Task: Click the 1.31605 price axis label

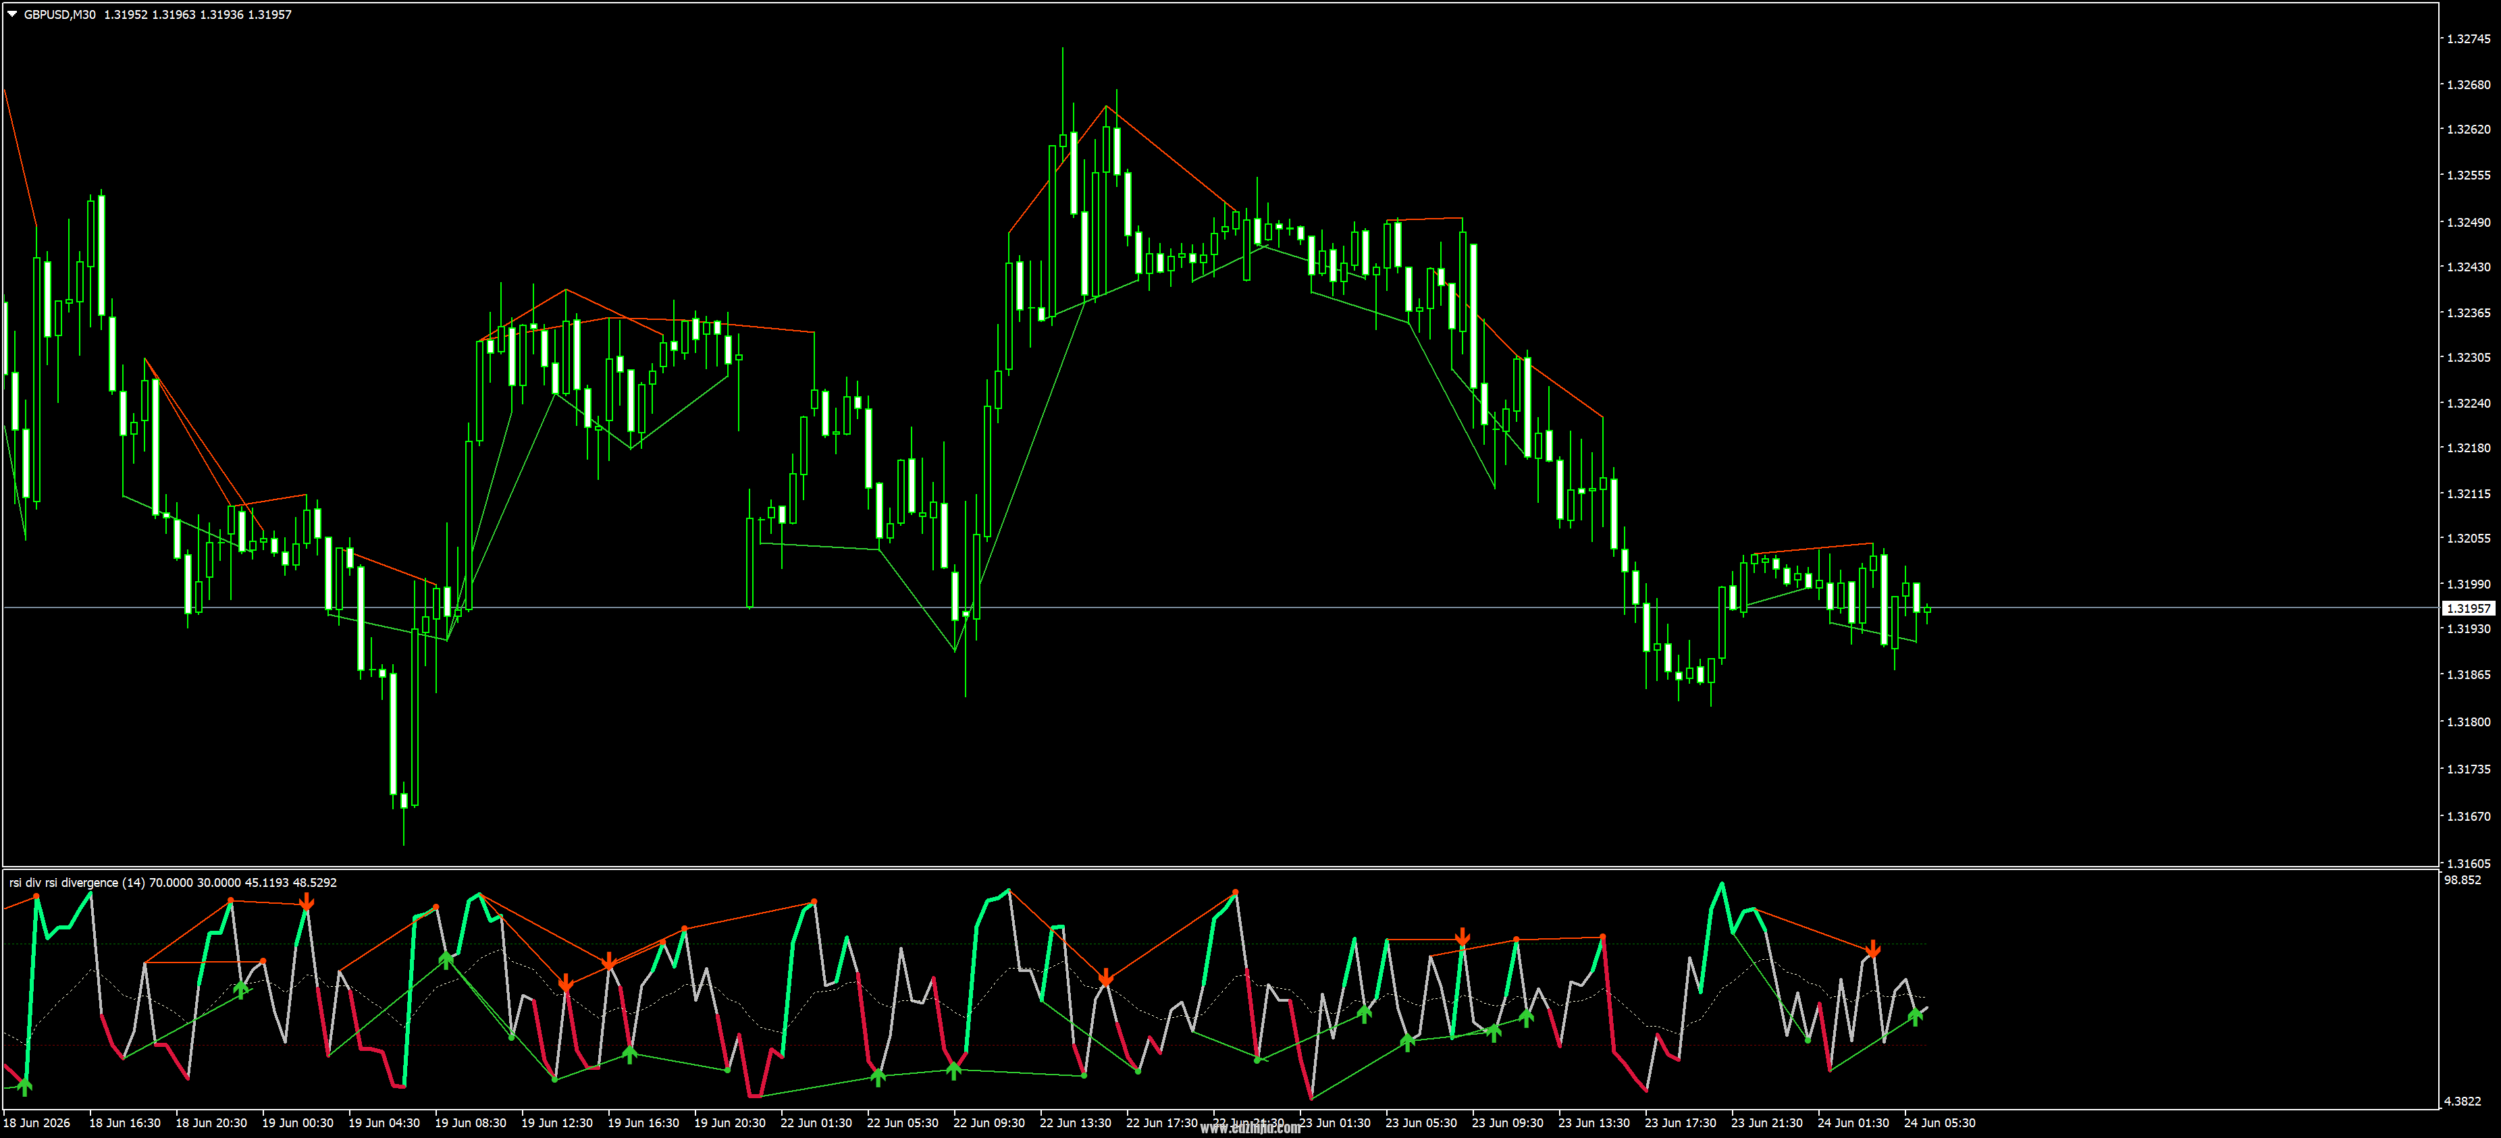Action: pos(2468,863)
